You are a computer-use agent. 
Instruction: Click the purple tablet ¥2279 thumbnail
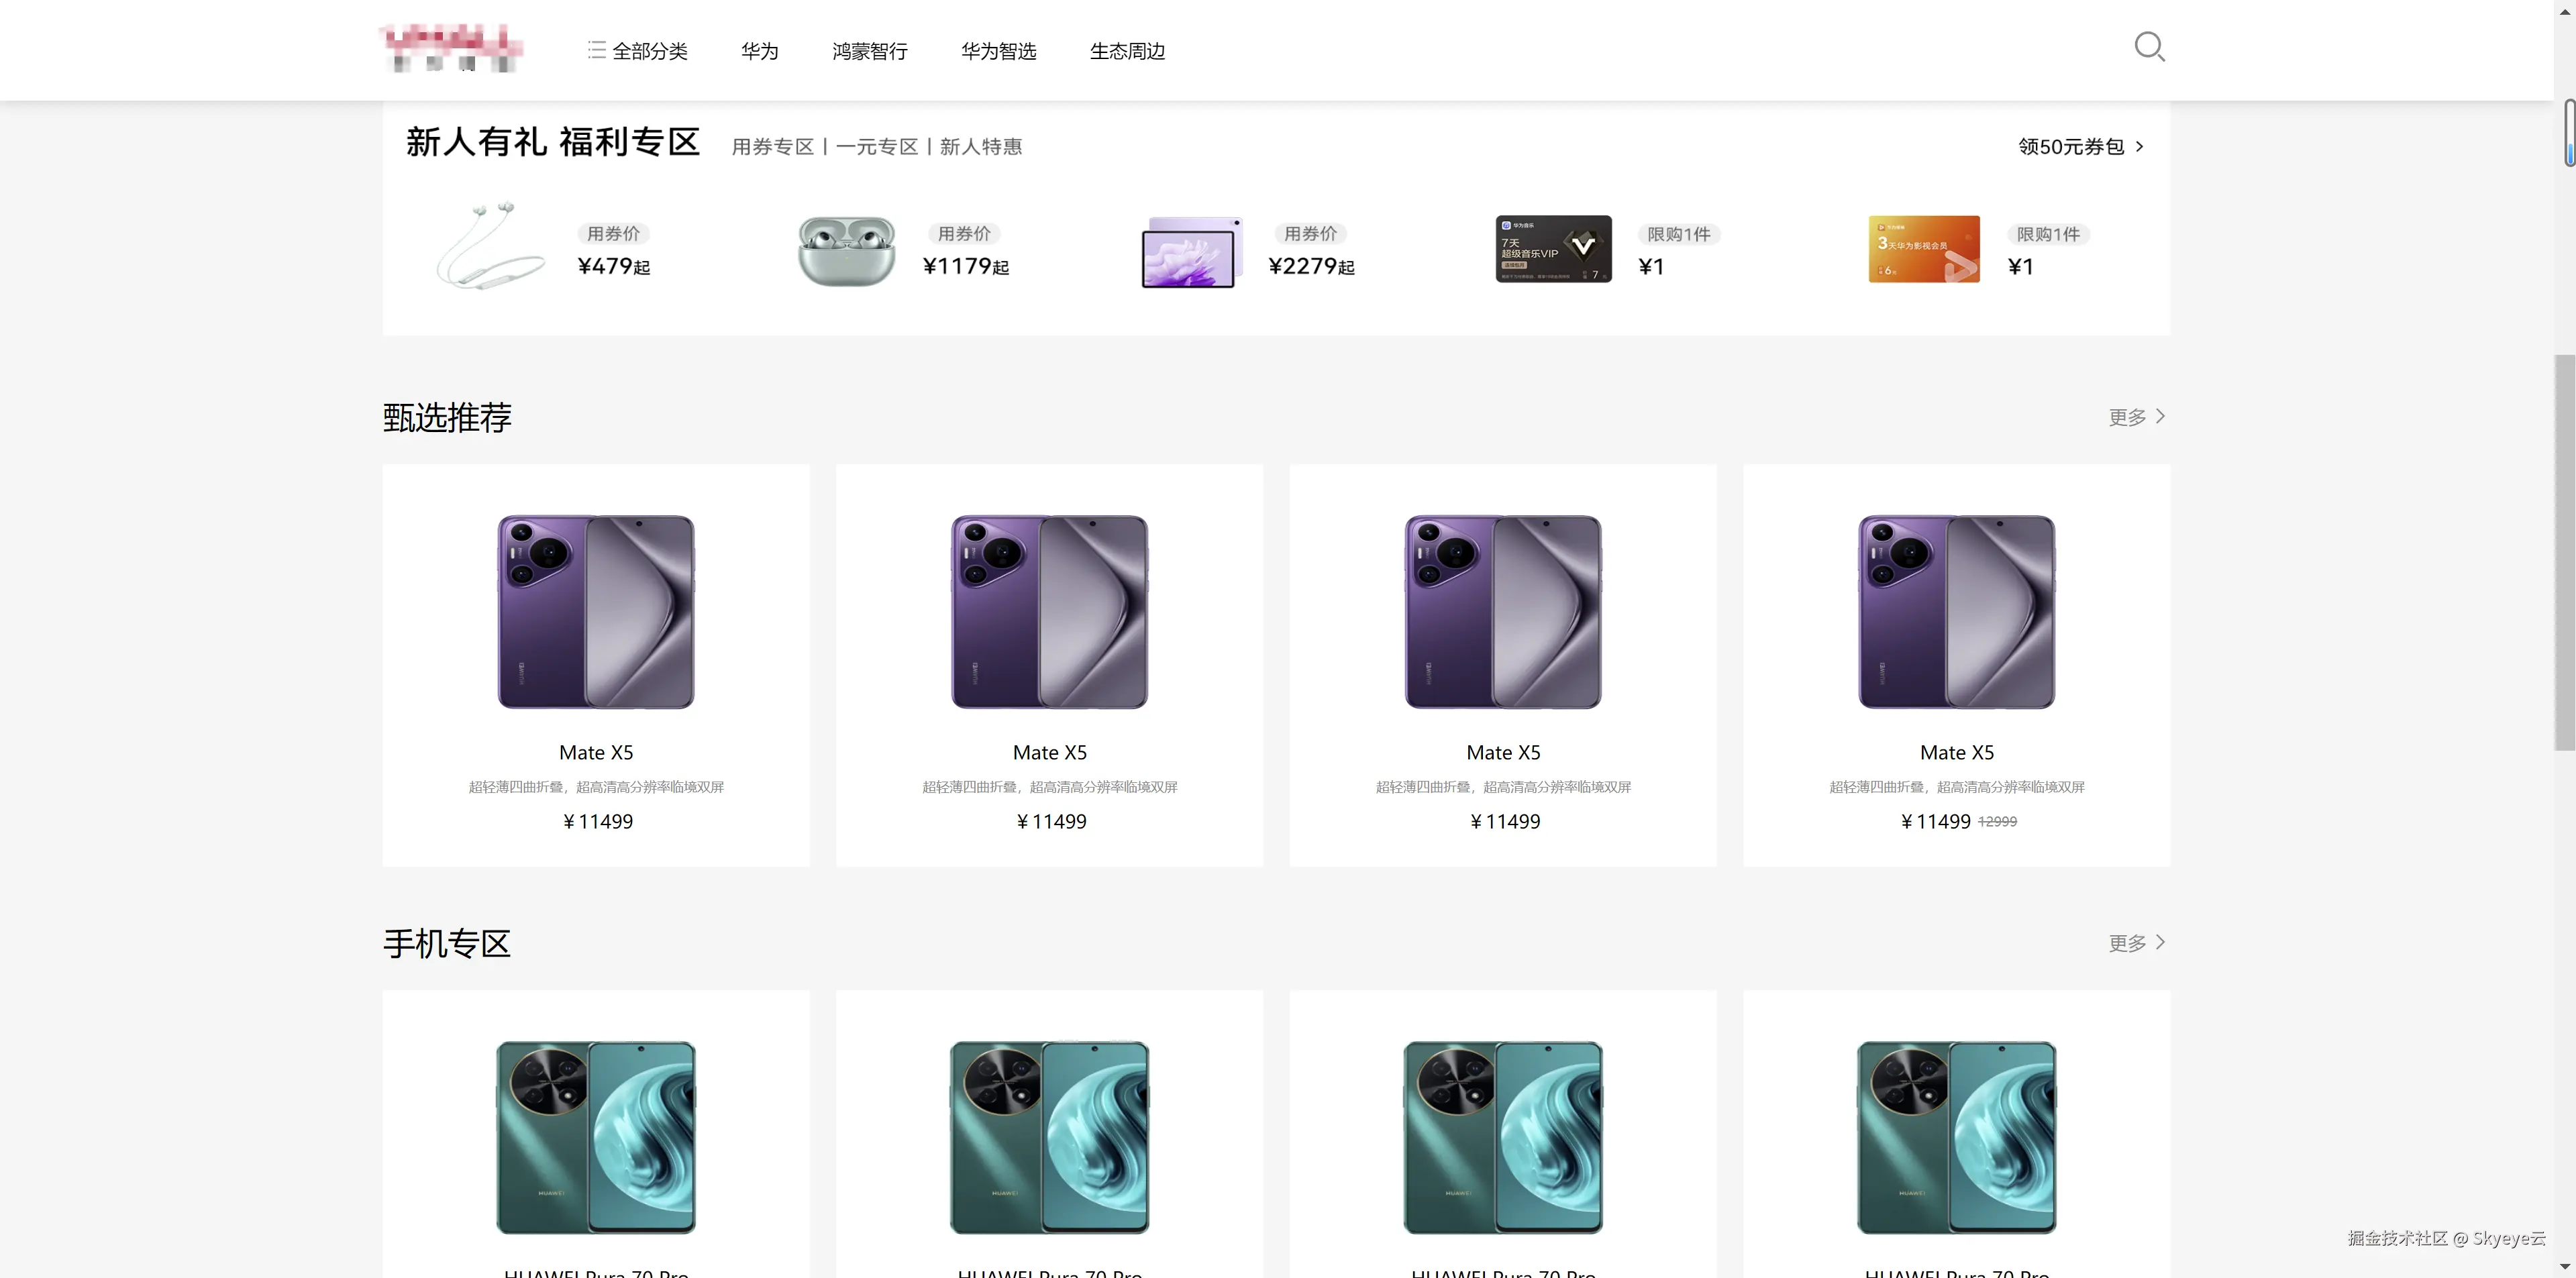click(1191, 252)
